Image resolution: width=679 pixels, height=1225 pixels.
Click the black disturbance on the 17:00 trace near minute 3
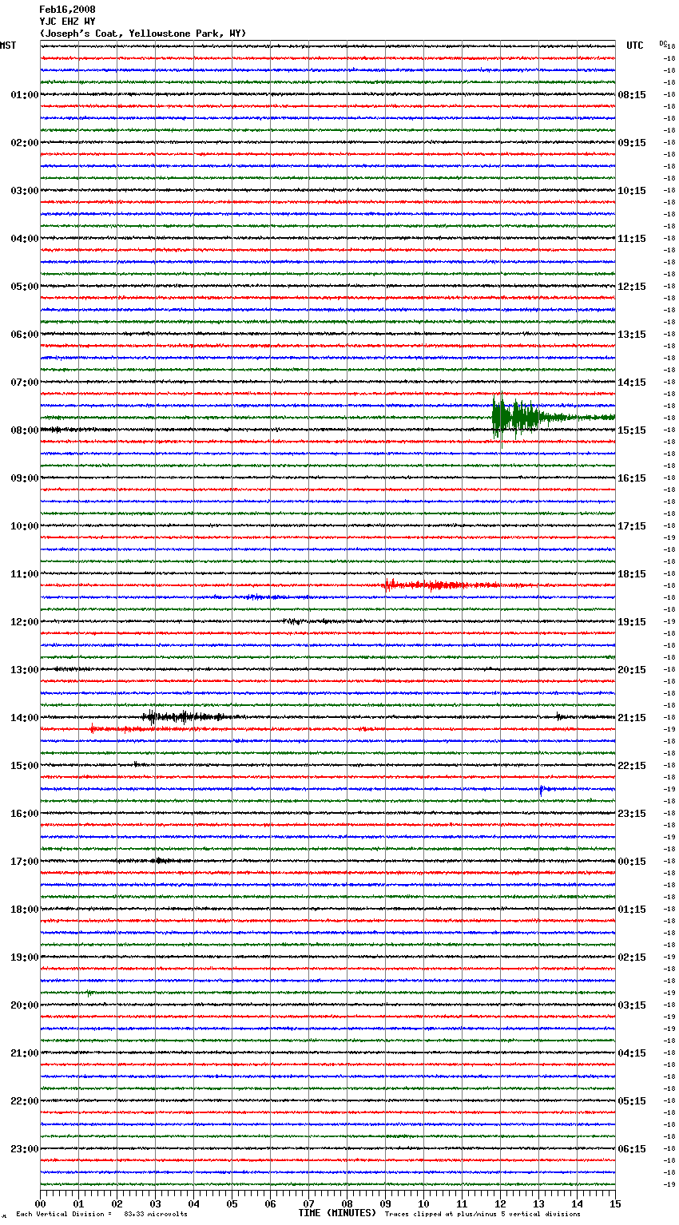[x=160, y=861]
